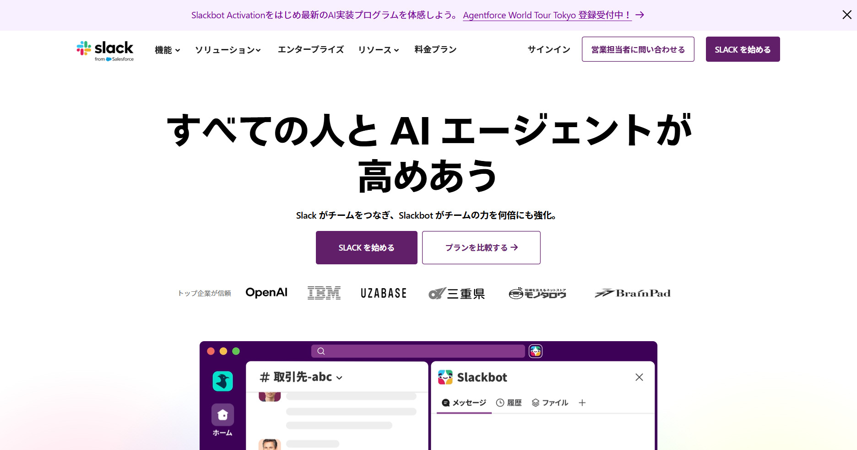Viewport: 857px width, 450px height.
Task: Click the header SLACK を始める button
Action: [x=743, y=49]
